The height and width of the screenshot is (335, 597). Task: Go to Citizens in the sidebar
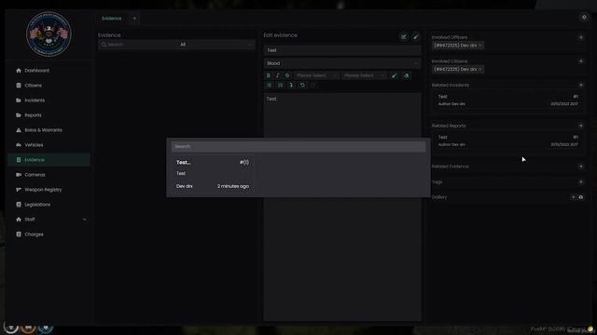(49, 86)
